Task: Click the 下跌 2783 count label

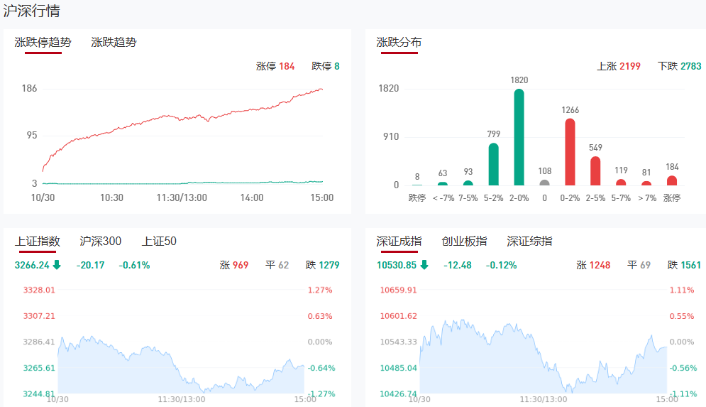Action: pos(679,66)
